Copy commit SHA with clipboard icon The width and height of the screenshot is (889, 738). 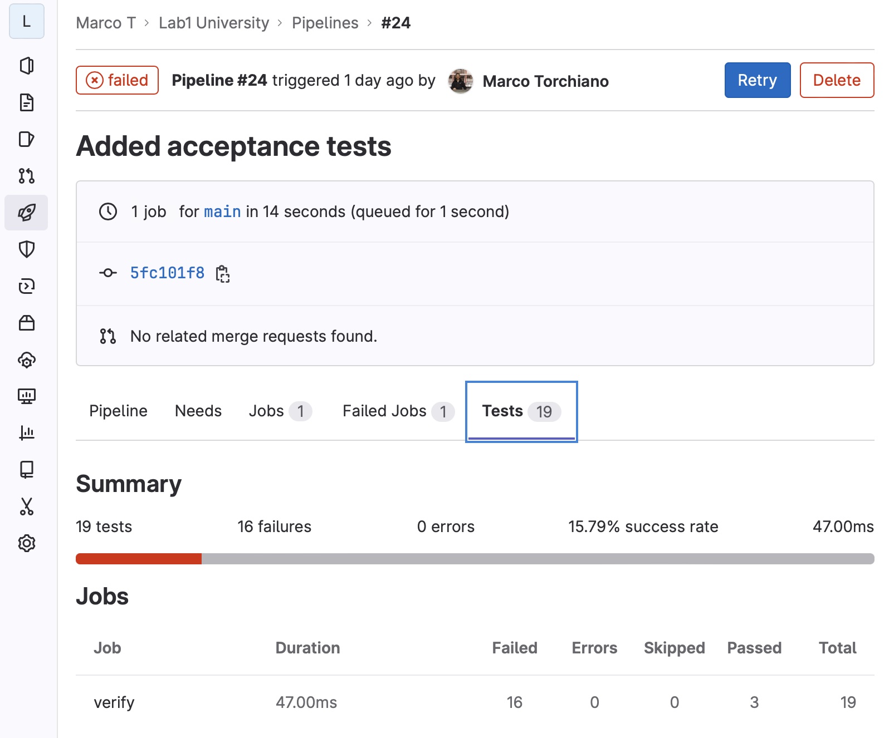point(223,273)
